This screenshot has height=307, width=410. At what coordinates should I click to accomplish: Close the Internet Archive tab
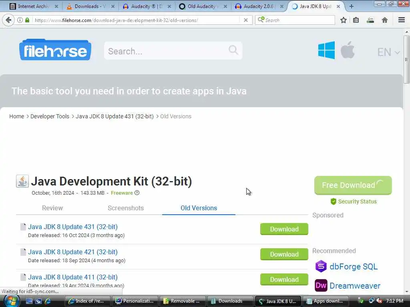point(56,6)
